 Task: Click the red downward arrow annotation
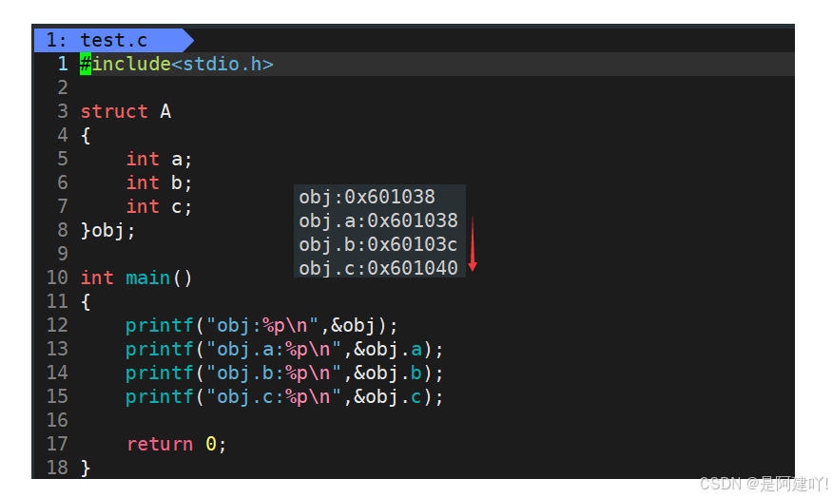[x=473, y=244]
